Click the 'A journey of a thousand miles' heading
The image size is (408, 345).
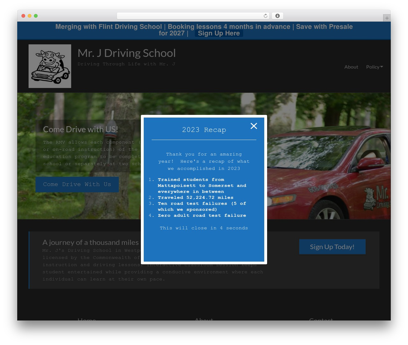click(91, 243)
